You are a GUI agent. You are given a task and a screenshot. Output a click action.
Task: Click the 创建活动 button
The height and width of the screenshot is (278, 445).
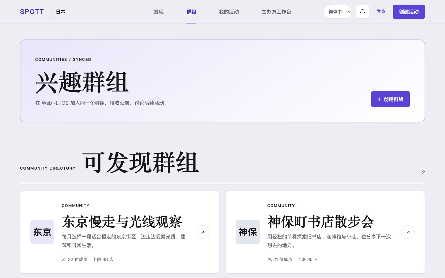409,12
